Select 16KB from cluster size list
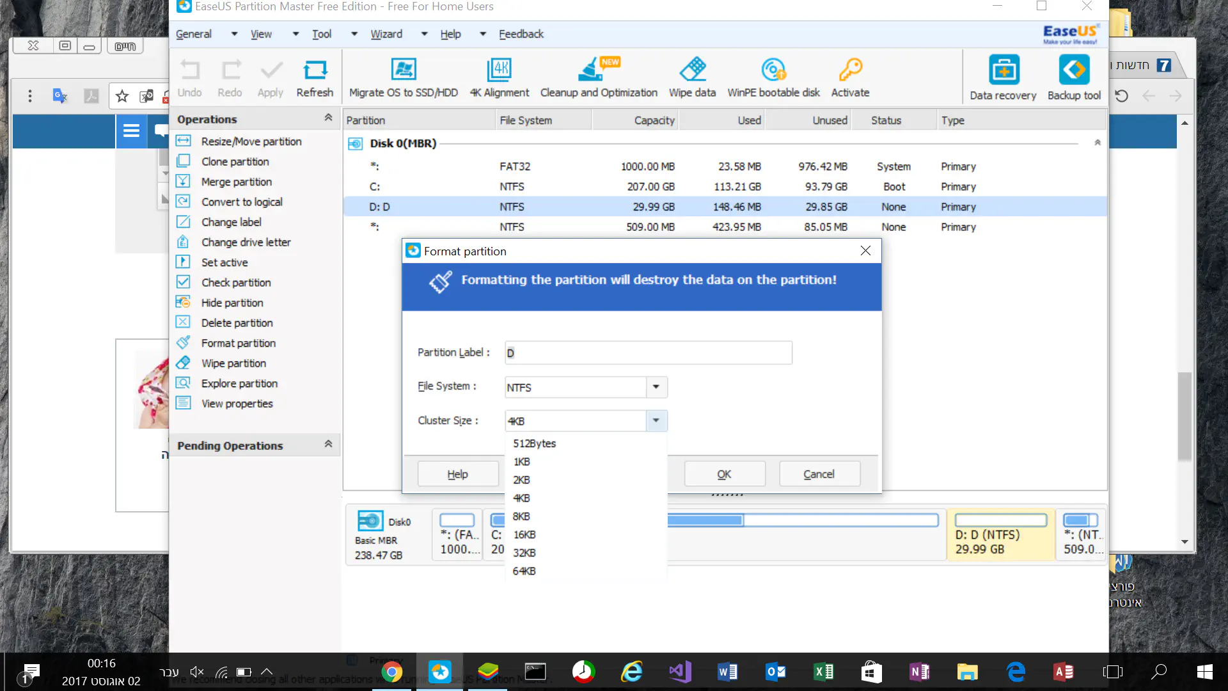 (524, 535)
